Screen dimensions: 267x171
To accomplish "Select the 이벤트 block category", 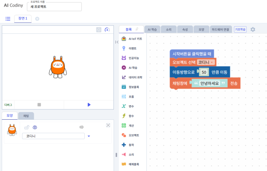I will point(129,49).
